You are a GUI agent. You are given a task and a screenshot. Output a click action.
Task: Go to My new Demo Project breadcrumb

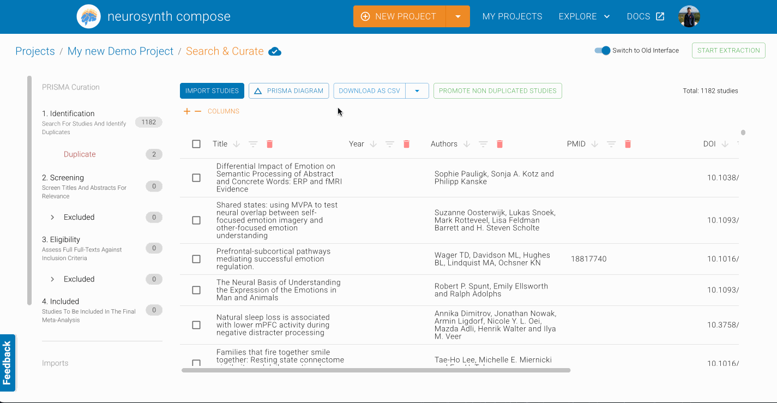(121, 51)
